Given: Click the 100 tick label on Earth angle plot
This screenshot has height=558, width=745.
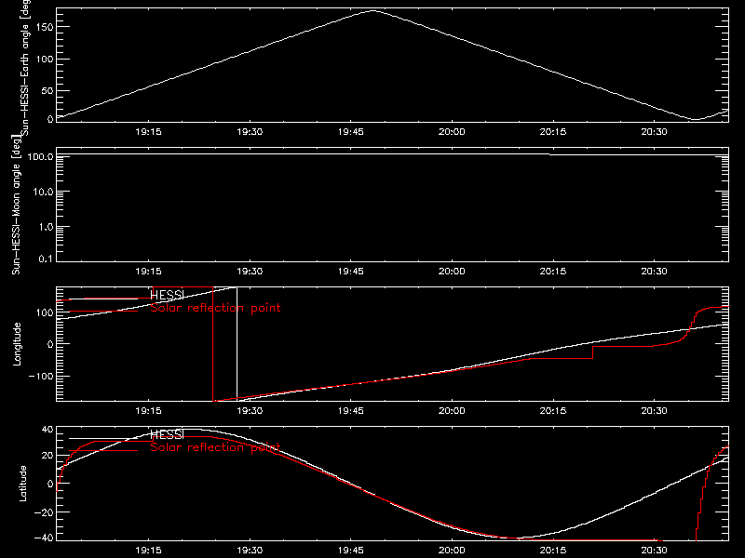Looking at the screenshot, I should [44, 59].
